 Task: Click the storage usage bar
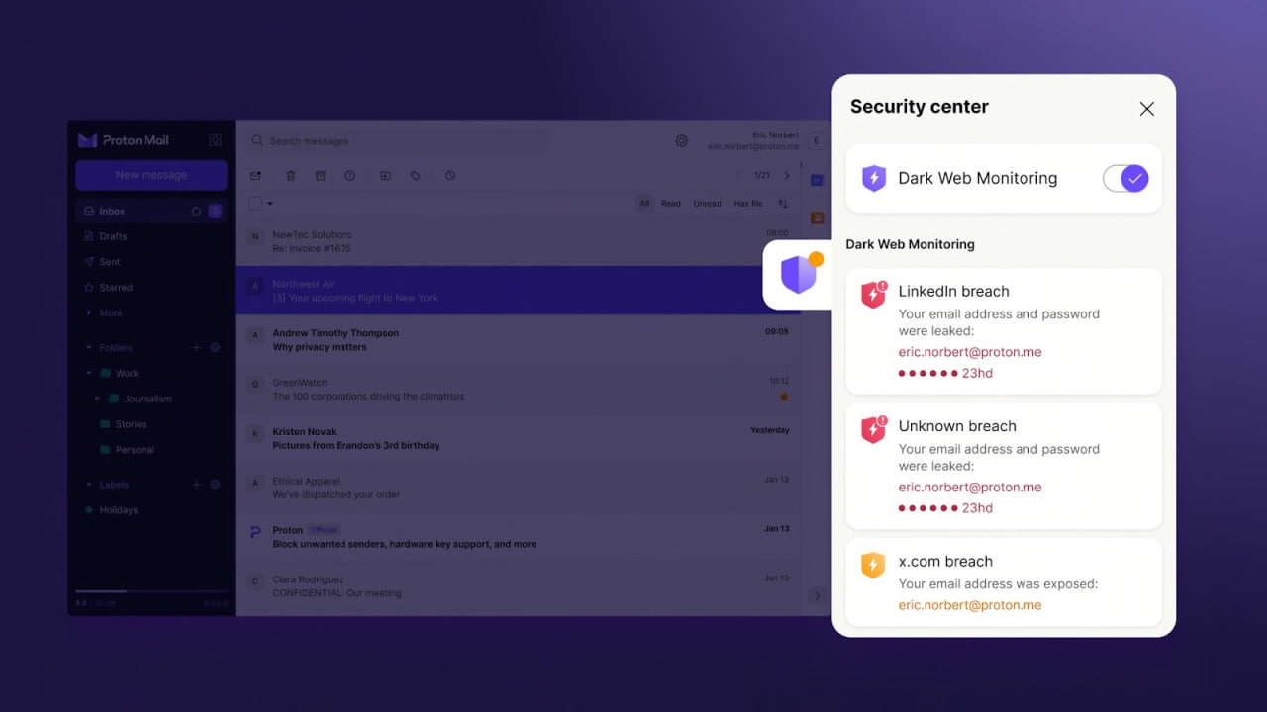pyautogui.click(x=151, y=591)
